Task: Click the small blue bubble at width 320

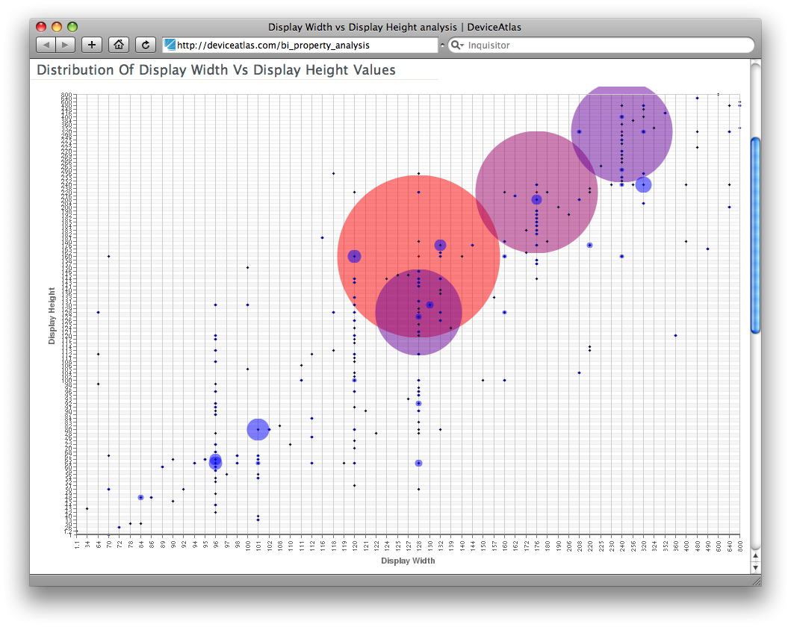Action: (643, 184)
